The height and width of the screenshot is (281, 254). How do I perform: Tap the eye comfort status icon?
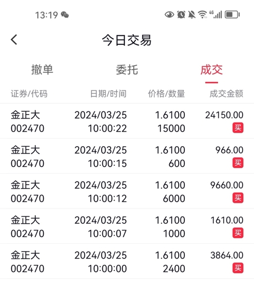pos(169,15)
